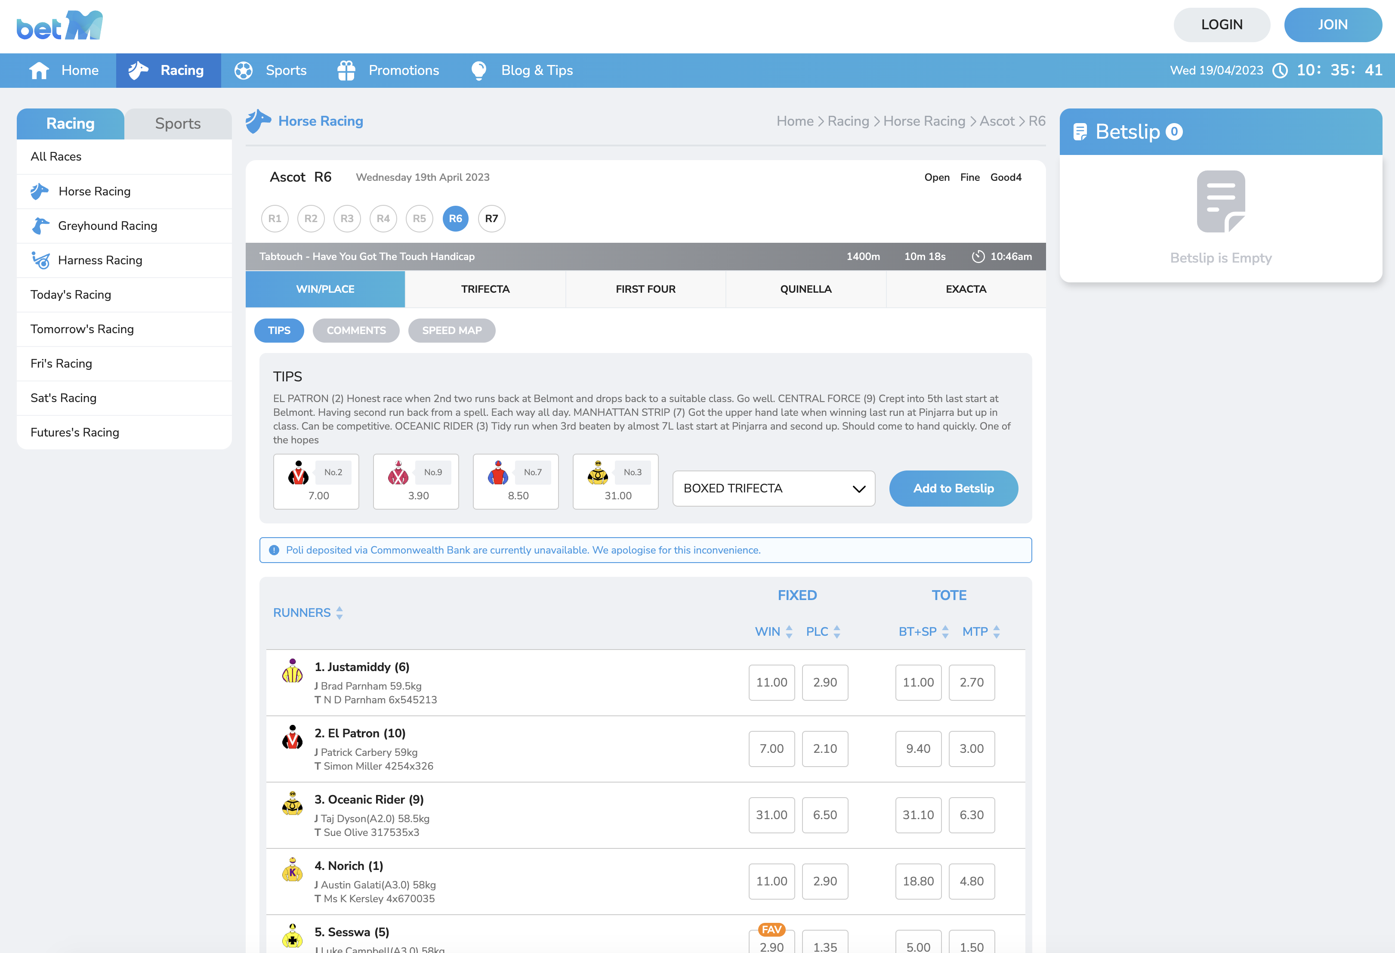Sort fixed WIN odds column
This screenshot has height=953, width=1395.
tap(789, 631)
